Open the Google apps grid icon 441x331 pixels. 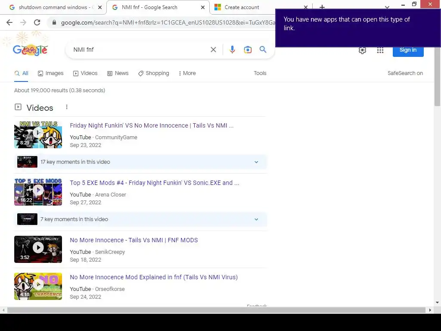(x=380, y=50)
